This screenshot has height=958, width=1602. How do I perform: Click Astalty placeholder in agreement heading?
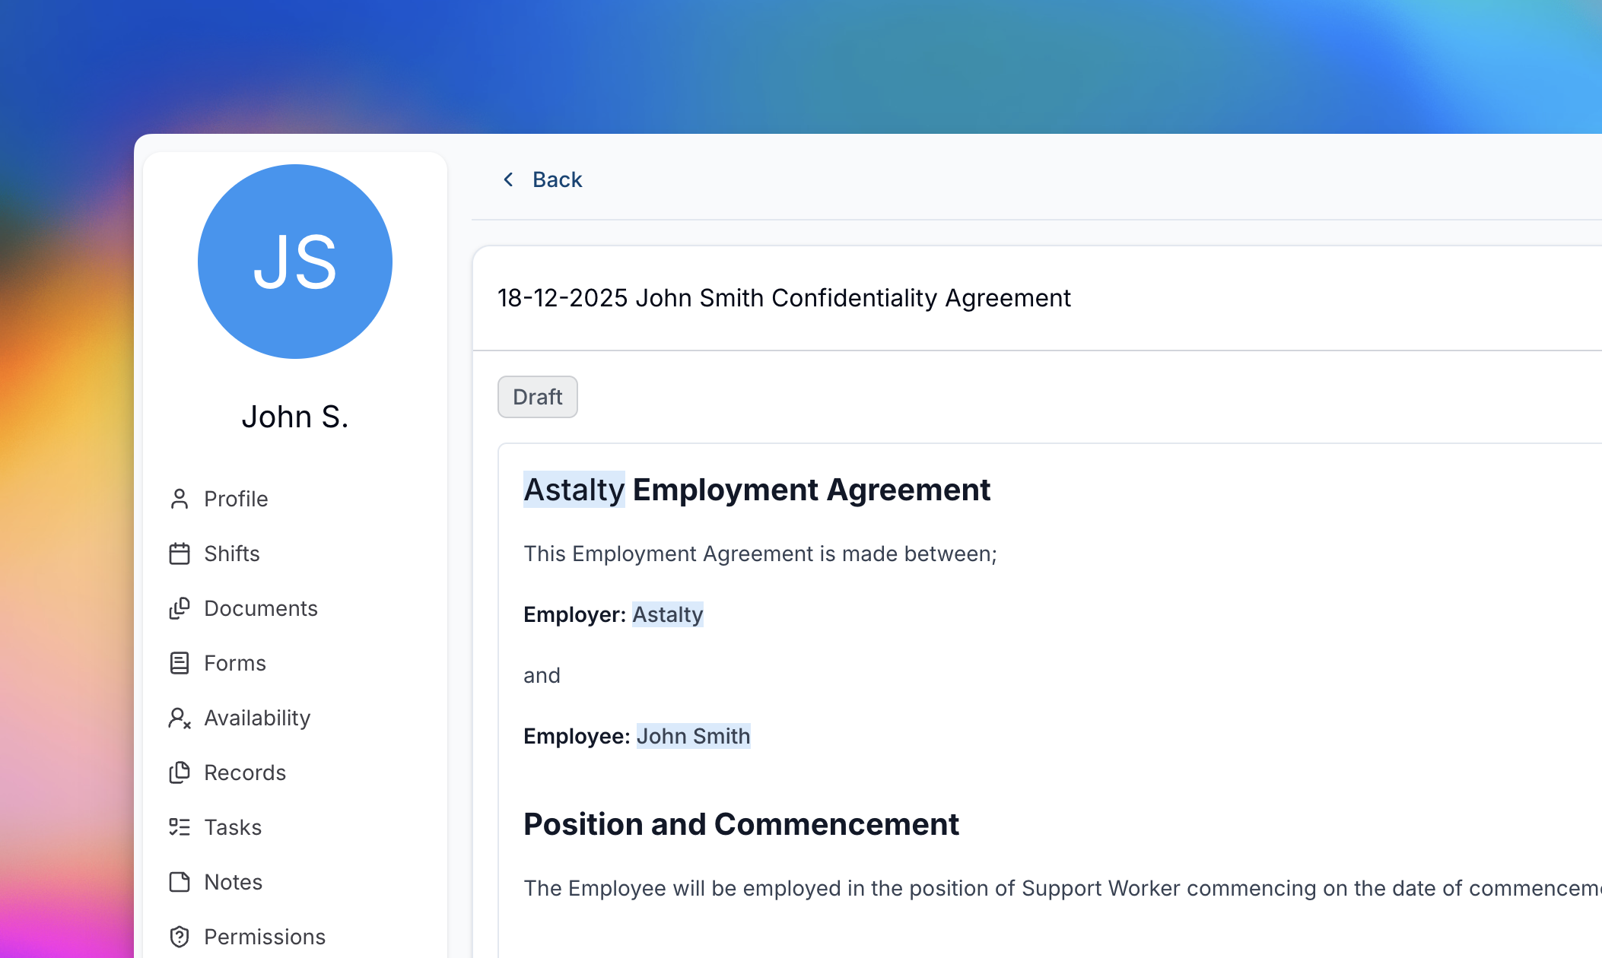coord(574,490)
